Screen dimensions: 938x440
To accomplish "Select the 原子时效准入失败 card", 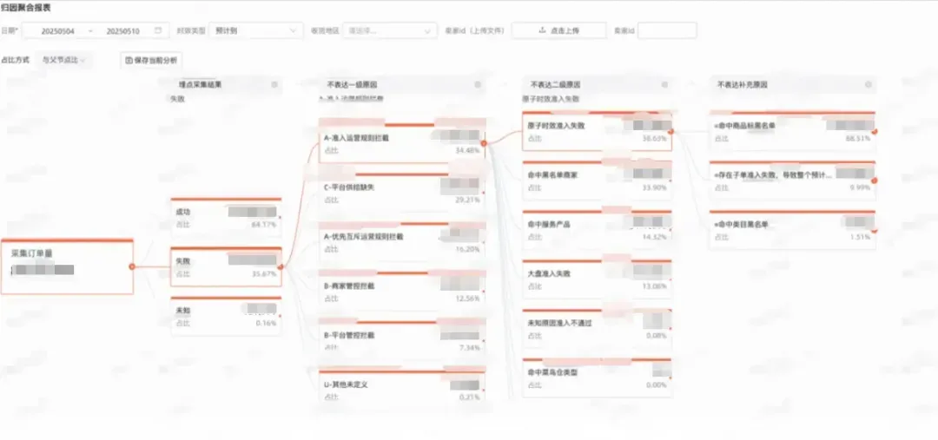I will [x=597, y=132].
